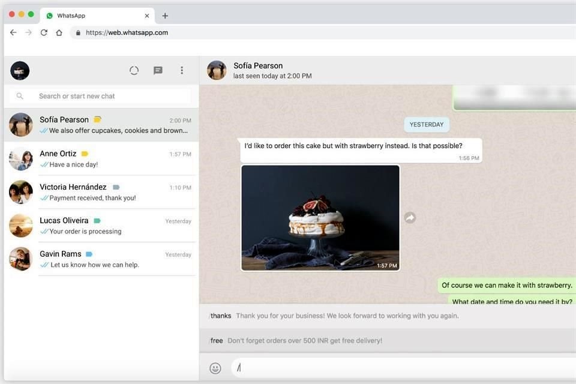Open the chat with Anne Ortiz
The width and height of the screenshot is (576, 384).
(x=99, y=158)
